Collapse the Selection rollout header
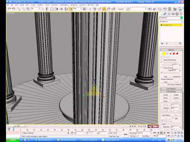 (x=171, y=50)
